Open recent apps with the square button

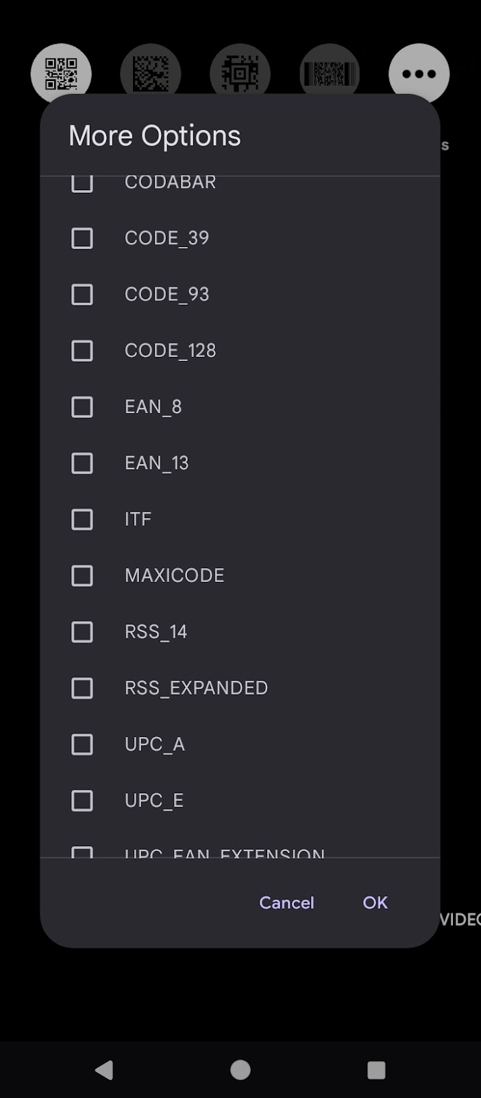[x=376, y=1070]
